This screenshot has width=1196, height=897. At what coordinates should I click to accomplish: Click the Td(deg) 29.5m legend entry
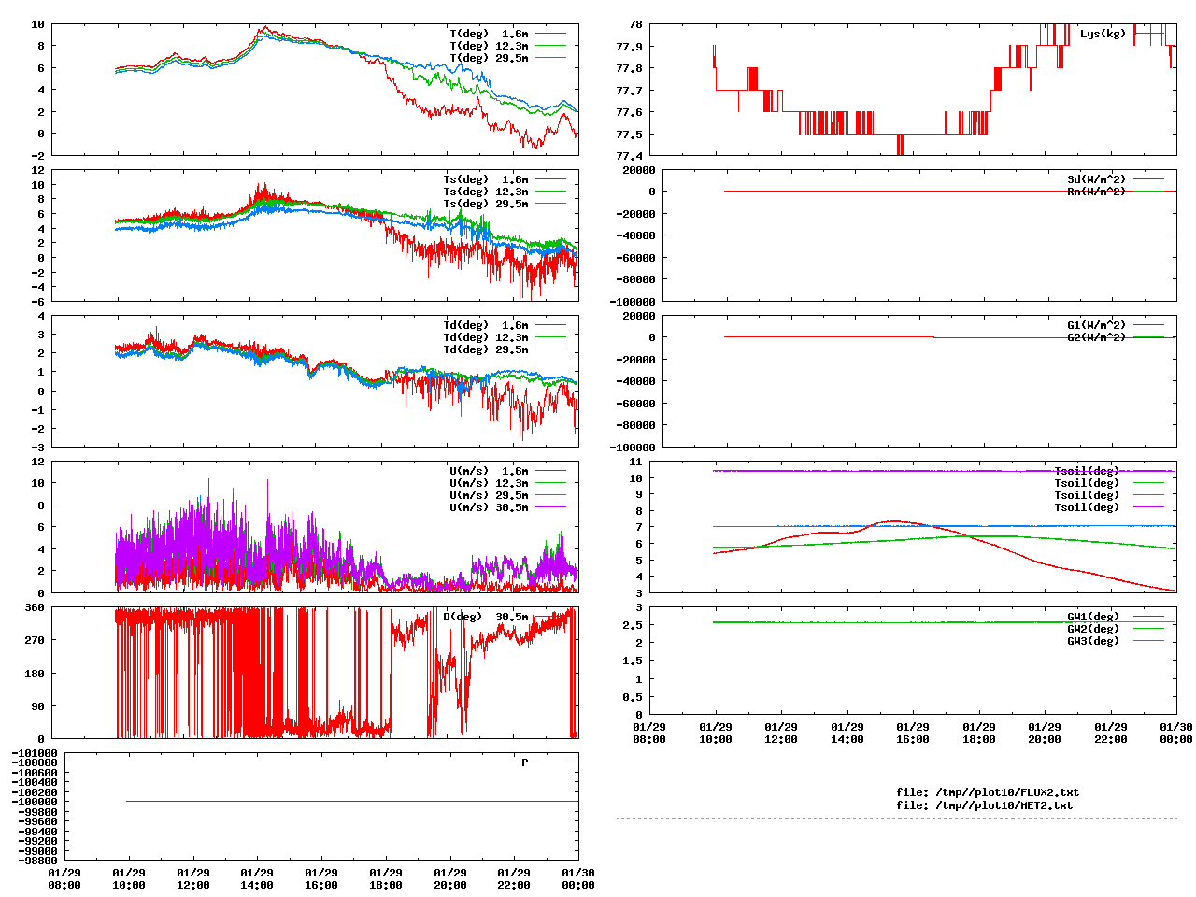click(486, 349)
